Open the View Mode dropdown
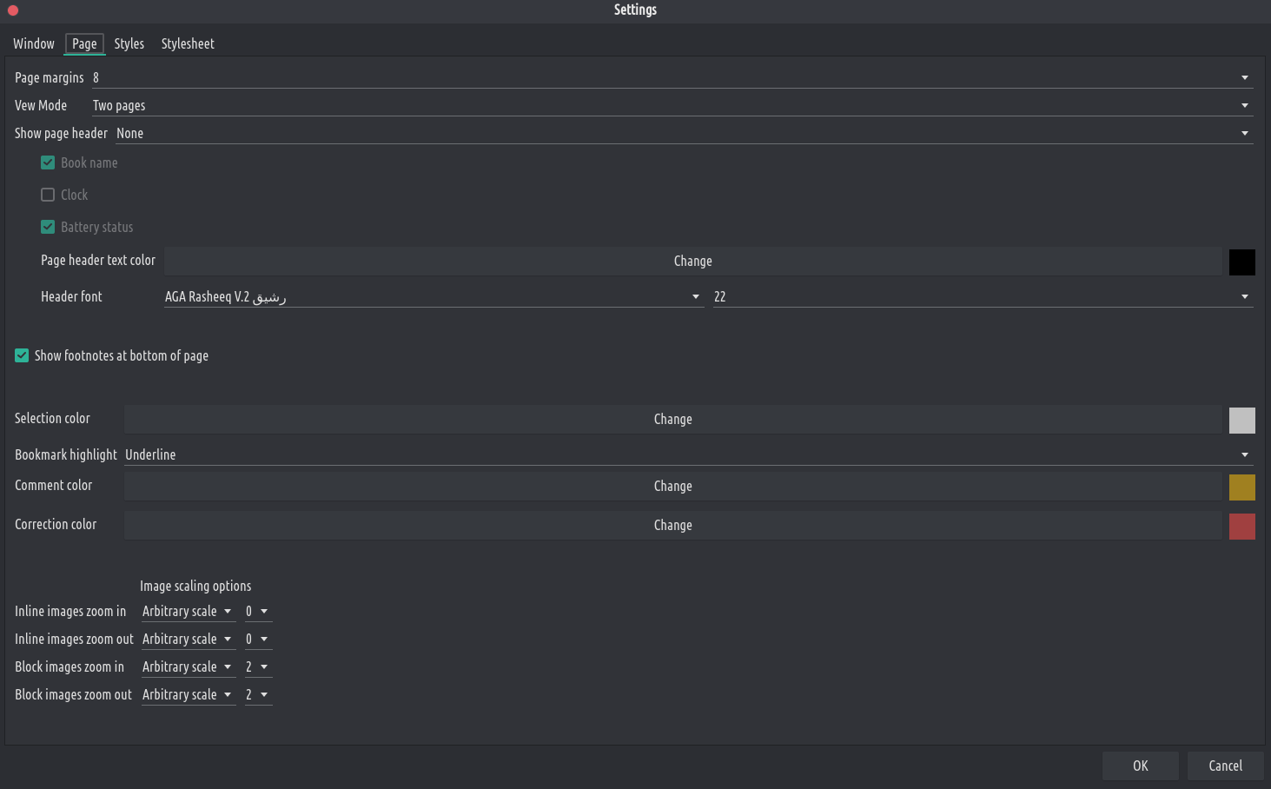The height and width of the screenshot is (789, 1271). pos(672,106)
